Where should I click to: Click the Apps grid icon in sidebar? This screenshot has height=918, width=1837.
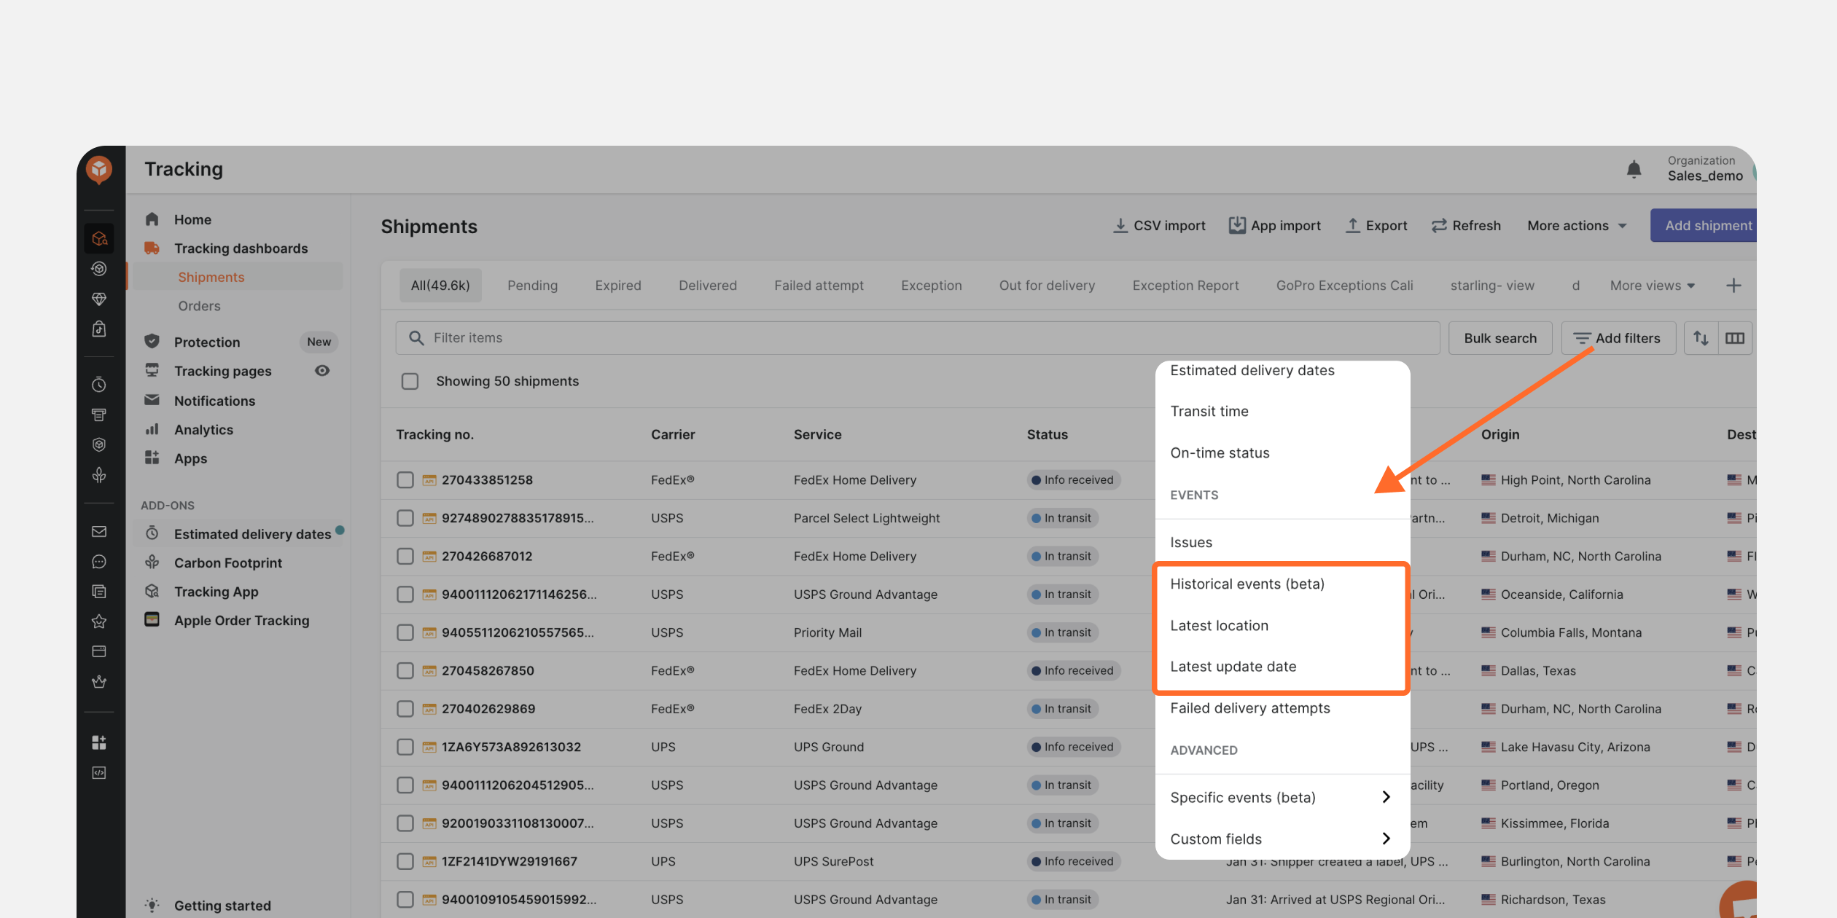click(x=152, y=458)
